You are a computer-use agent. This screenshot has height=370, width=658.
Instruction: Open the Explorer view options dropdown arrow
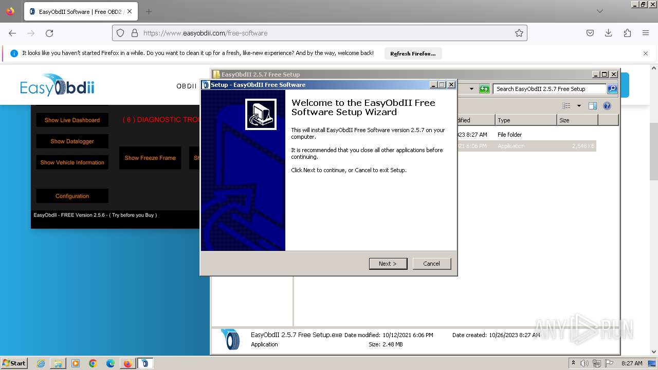579,106
